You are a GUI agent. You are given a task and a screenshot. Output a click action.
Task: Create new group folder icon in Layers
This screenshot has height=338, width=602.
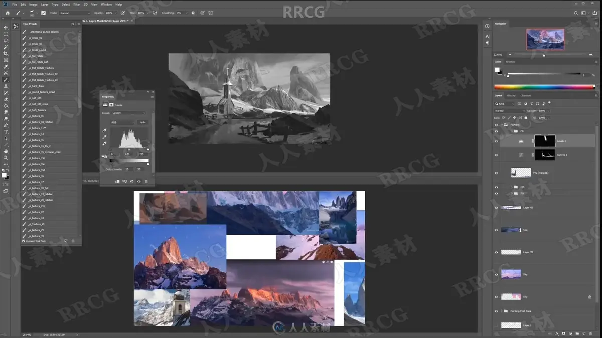click(577, 333)
